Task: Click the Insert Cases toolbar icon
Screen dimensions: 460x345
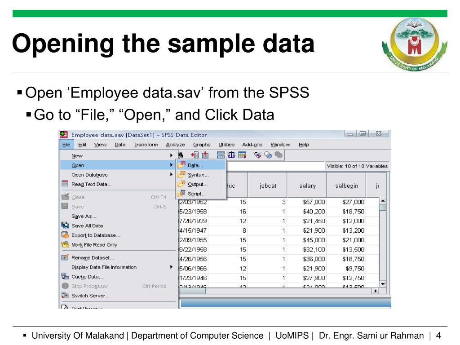Action: point(195,155)
